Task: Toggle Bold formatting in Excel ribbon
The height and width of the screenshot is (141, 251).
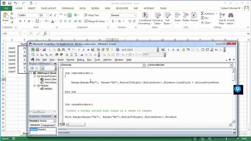Action: [20, 21]
